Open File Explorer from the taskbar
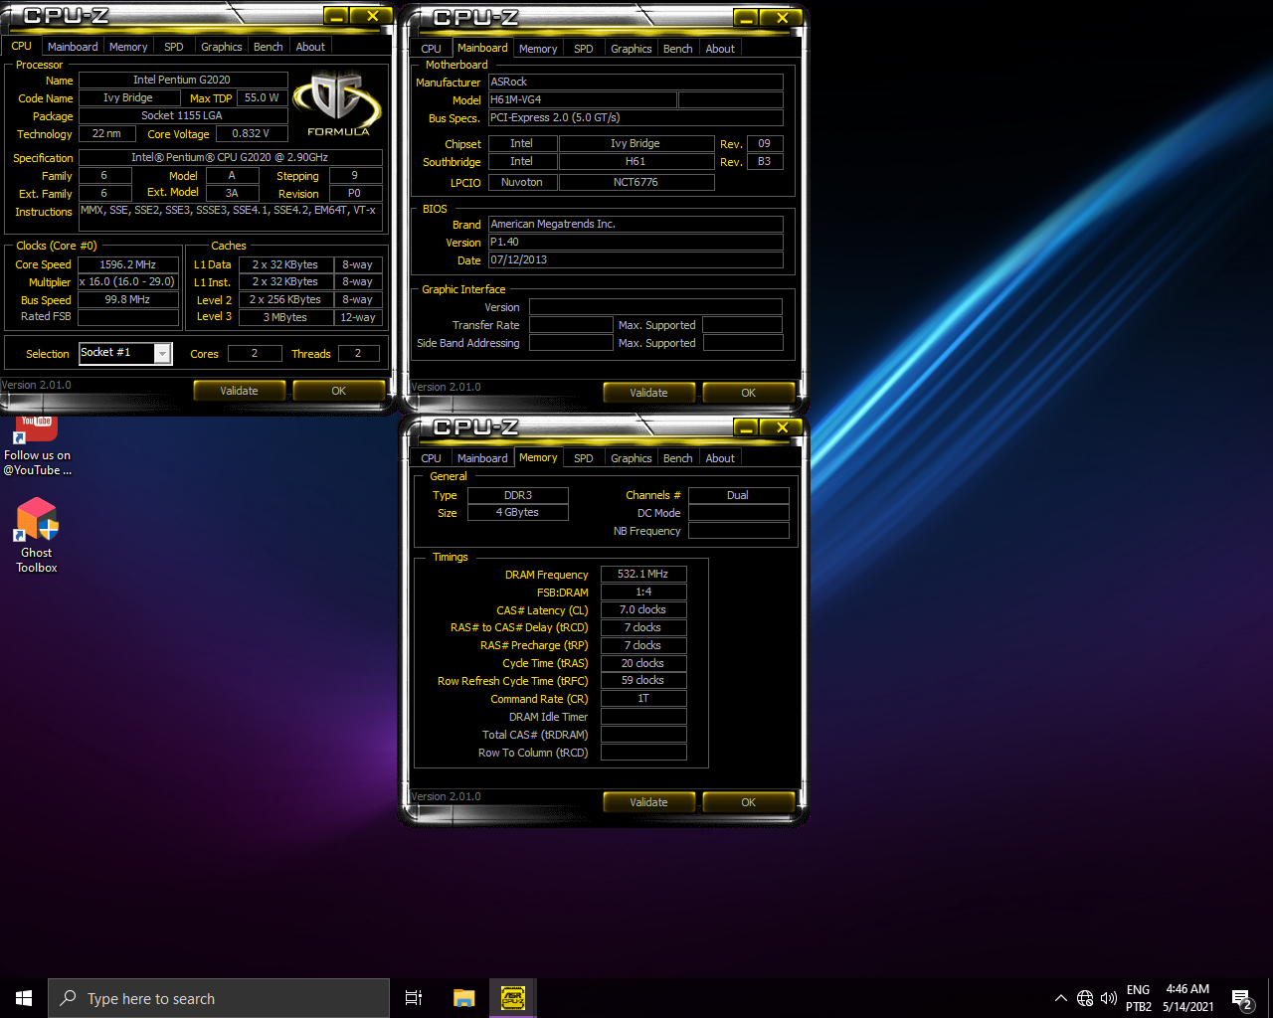The image size is (1273, 1018). 463,998
